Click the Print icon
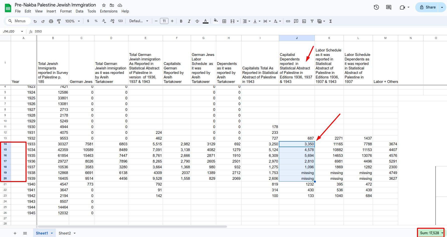The height and width of the screenshot is (237, 447). (x=51, y=21)
